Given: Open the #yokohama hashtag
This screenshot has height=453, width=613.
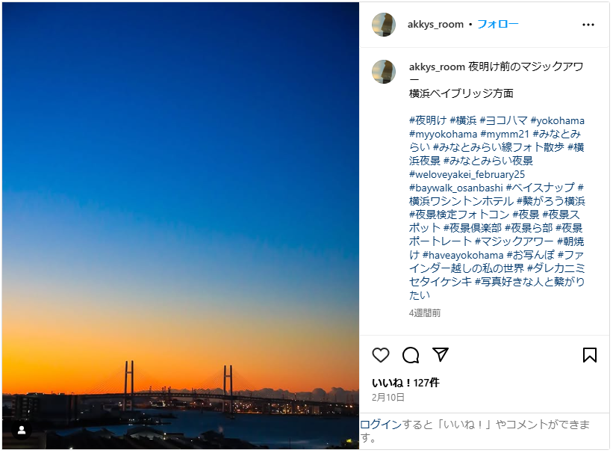Looking at the screenshot, I should coord(558,120).
